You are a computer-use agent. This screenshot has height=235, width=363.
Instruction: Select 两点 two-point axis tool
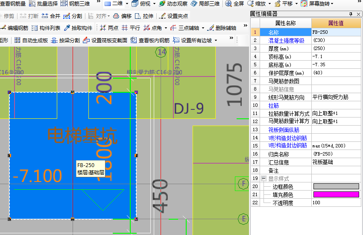[109, 28]
